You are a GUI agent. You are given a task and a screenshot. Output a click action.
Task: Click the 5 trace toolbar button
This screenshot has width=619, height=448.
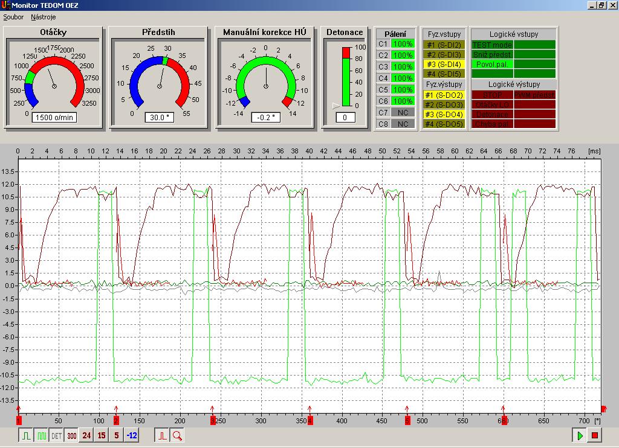pos(117,435)
